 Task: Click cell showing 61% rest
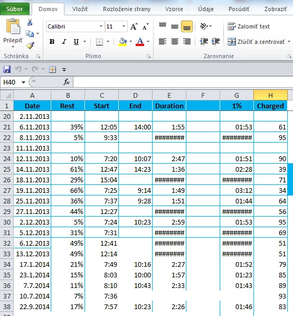(68, 169)
